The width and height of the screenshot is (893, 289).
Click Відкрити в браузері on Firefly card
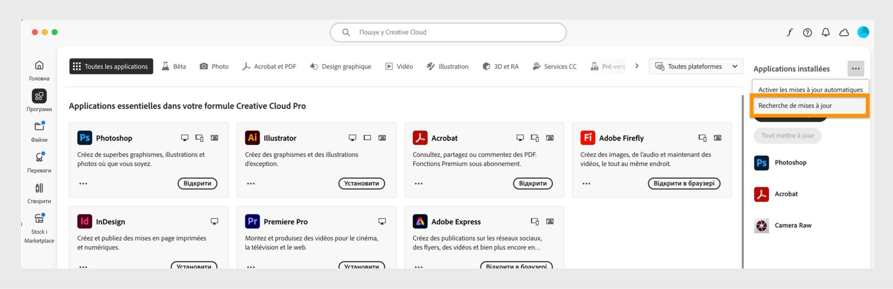[x=684, y=183]
